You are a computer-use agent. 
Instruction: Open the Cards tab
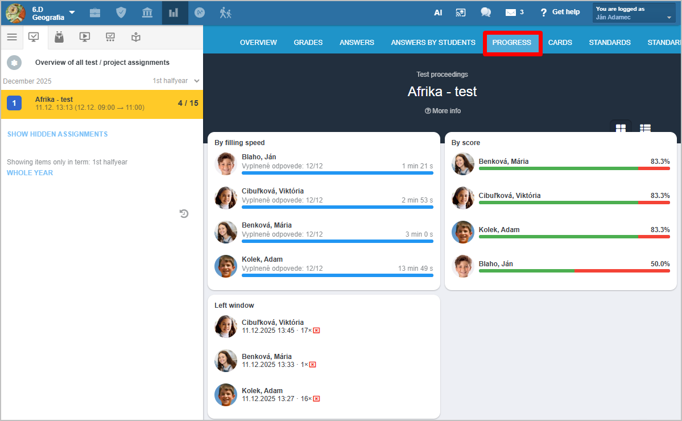click(x=560, y=43)
